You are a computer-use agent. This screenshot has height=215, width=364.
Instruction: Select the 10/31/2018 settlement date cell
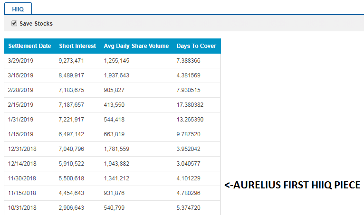coord(22,208)
